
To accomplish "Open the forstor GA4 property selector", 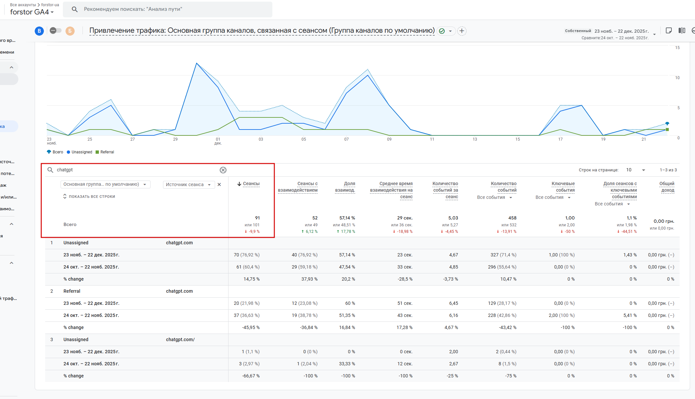I will click(x=32, y=12).
